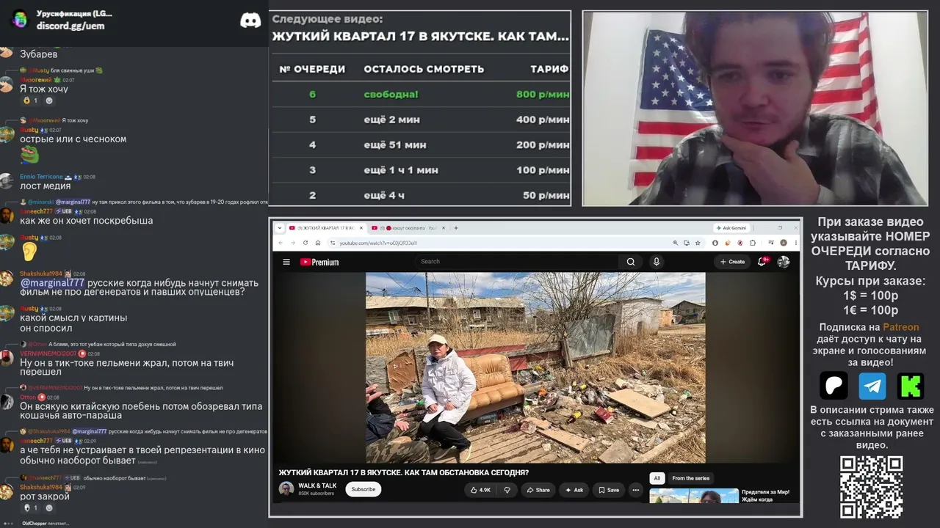Close the second YouTube tab
This screenshot has width=940, height=528.
click(x=442, y=228)
